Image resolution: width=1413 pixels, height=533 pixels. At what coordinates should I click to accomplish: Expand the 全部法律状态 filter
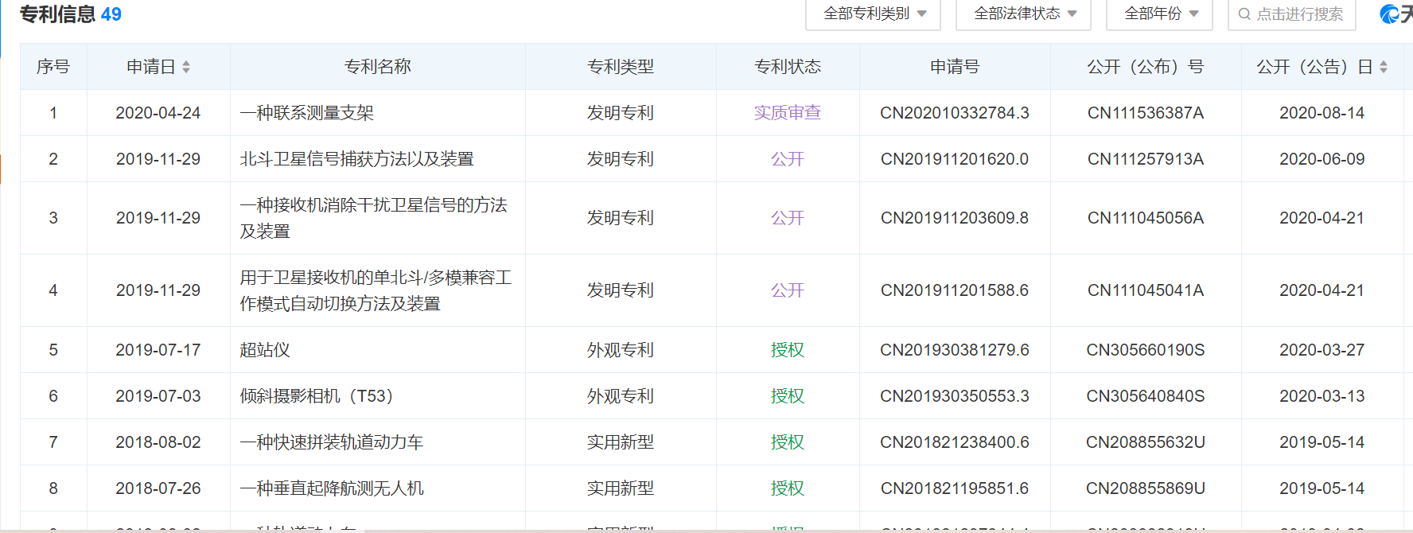pyautogui.click(x=1023, y=14)
